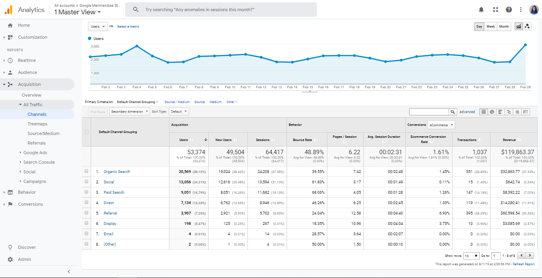This screenshot has width=542, height=278.
Task: Click the Select a metric link
Action: [128, 26]
